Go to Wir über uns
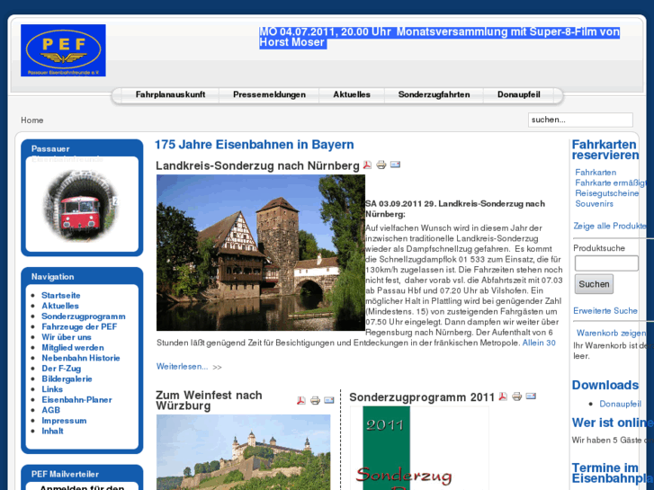This screenshot has height=490, width=654. coord(67,337)
